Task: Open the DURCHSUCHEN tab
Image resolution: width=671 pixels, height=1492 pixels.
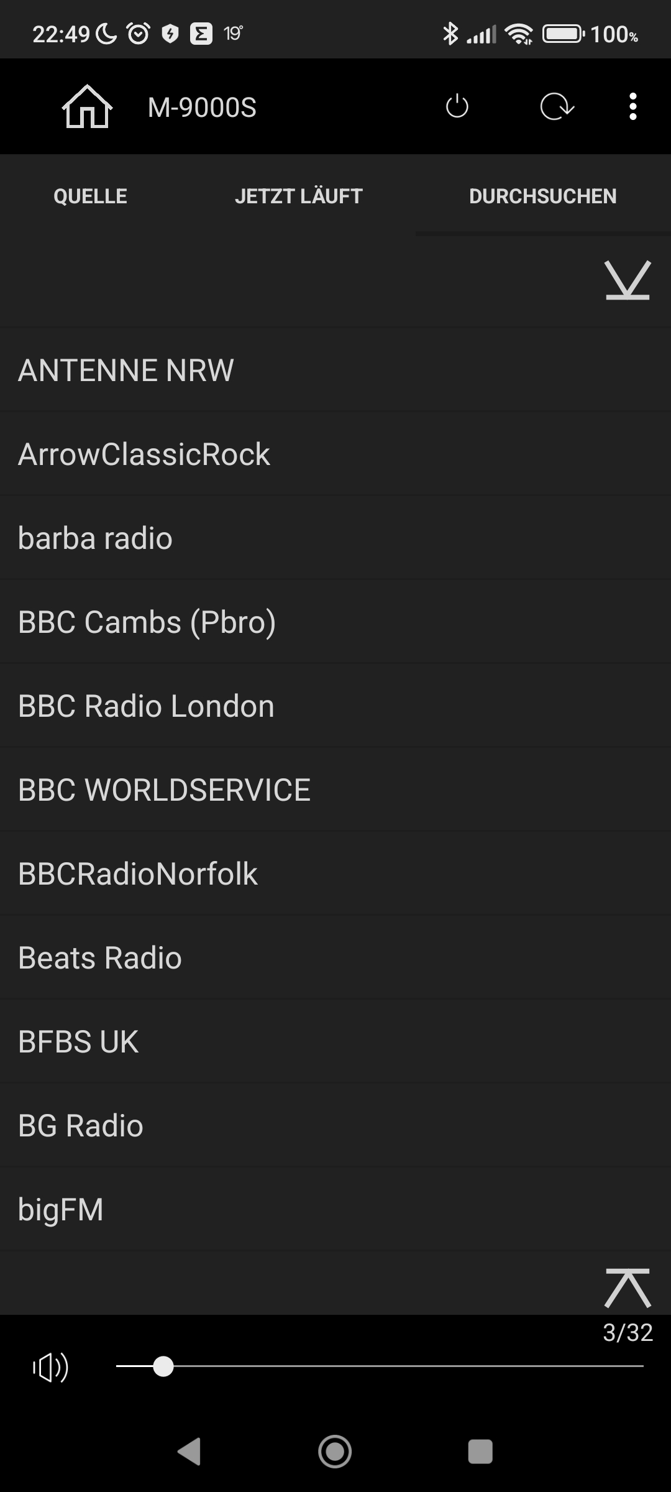Action: click(x=542, y=196)
